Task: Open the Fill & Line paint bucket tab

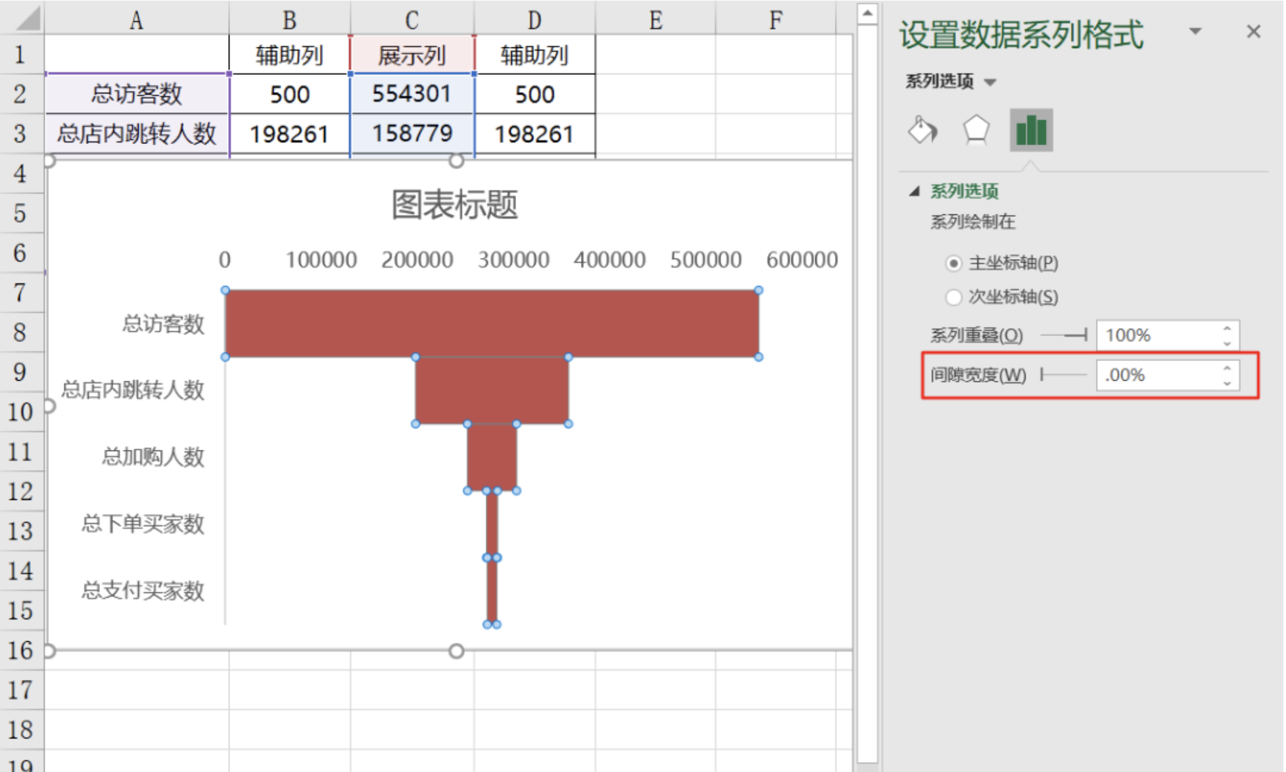Action: tap(922, 130)
